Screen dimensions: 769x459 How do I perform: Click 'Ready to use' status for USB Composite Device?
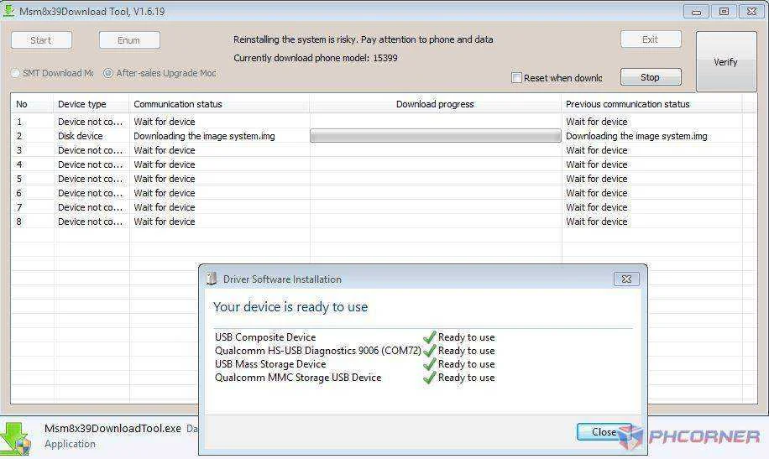click(467, 336)
